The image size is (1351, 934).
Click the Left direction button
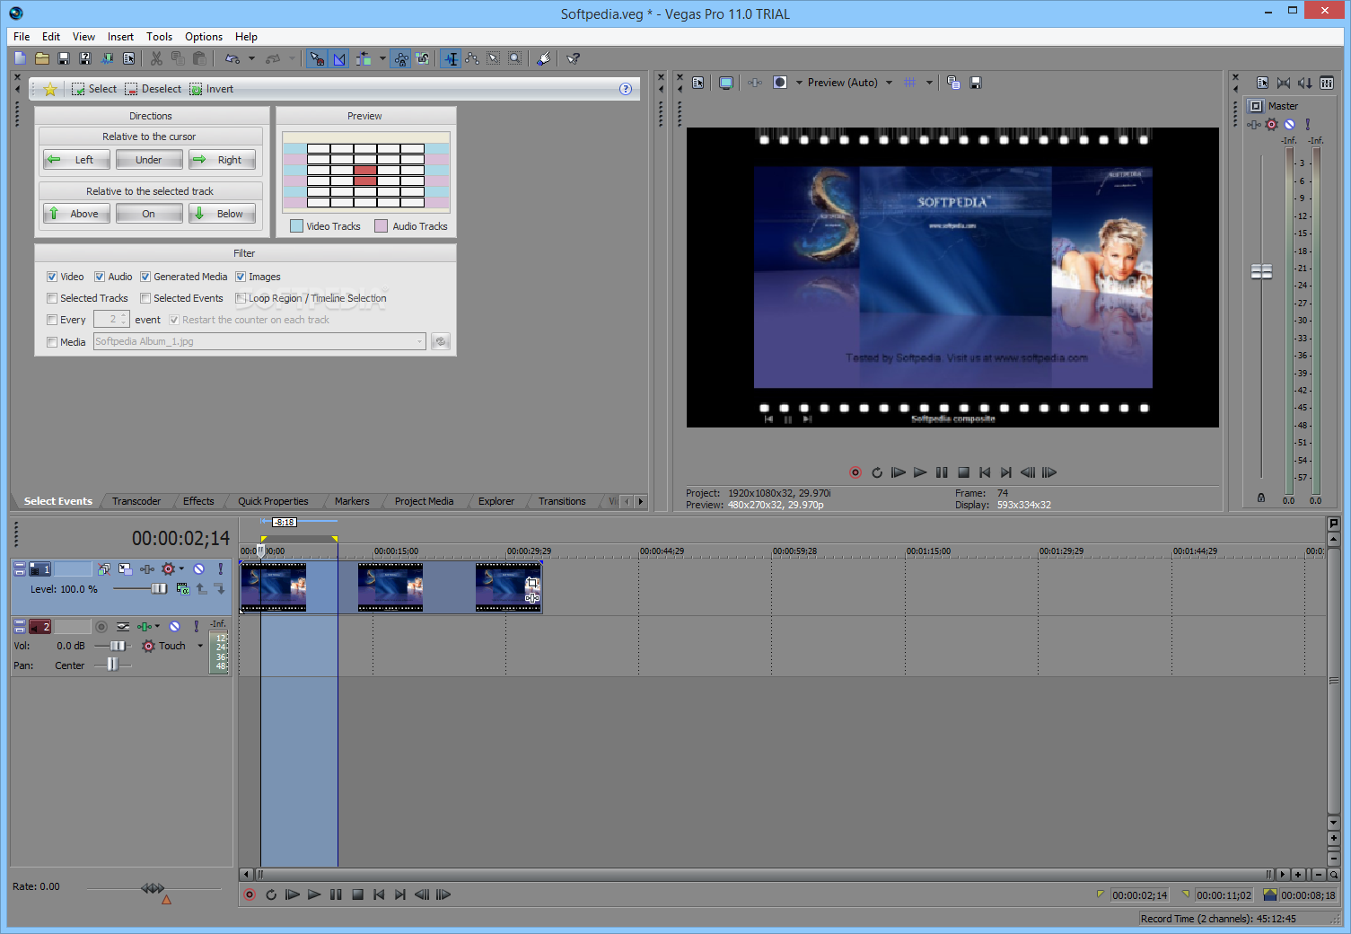pyautogui.click(x=76, y=160)
